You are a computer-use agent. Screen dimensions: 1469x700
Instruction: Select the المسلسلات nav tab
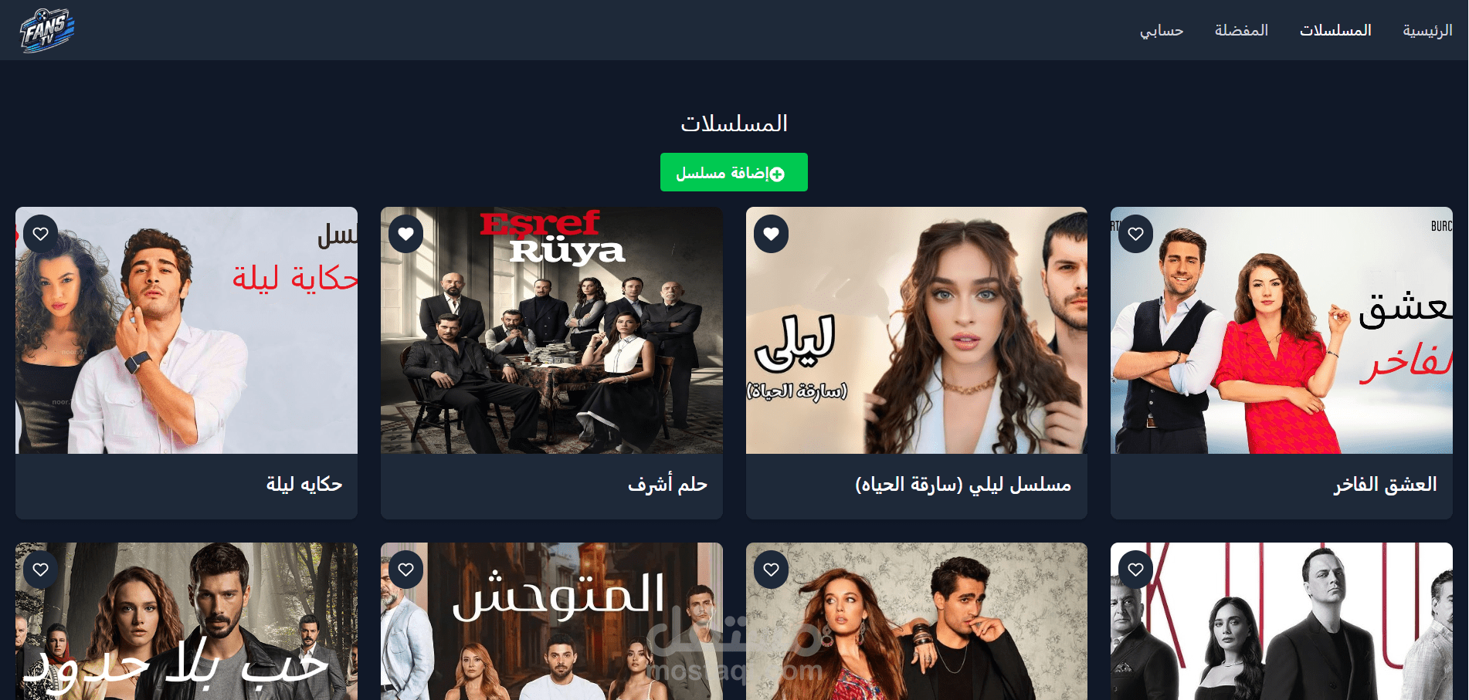1335,30
